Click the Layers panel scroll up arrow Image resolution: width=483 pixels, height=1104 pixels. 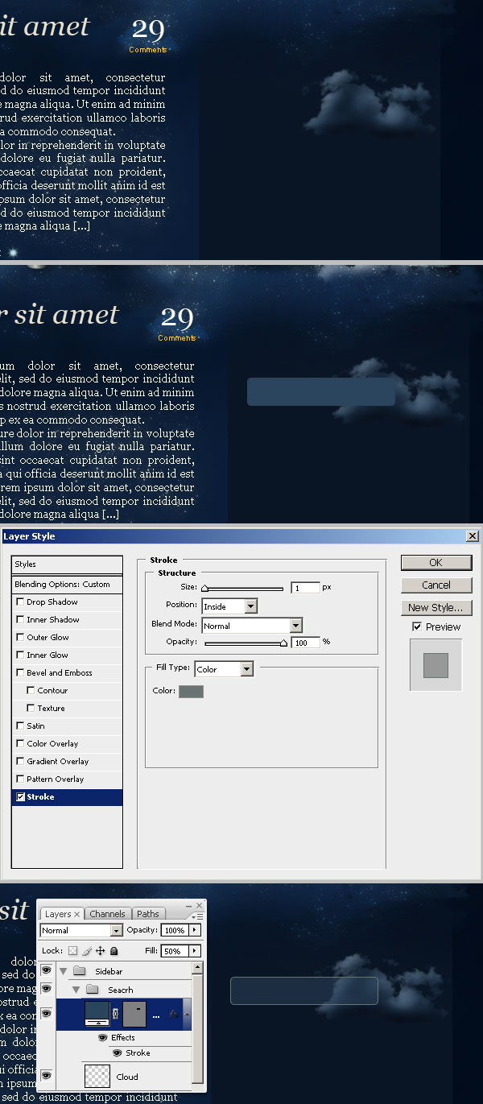pos(197,968)
